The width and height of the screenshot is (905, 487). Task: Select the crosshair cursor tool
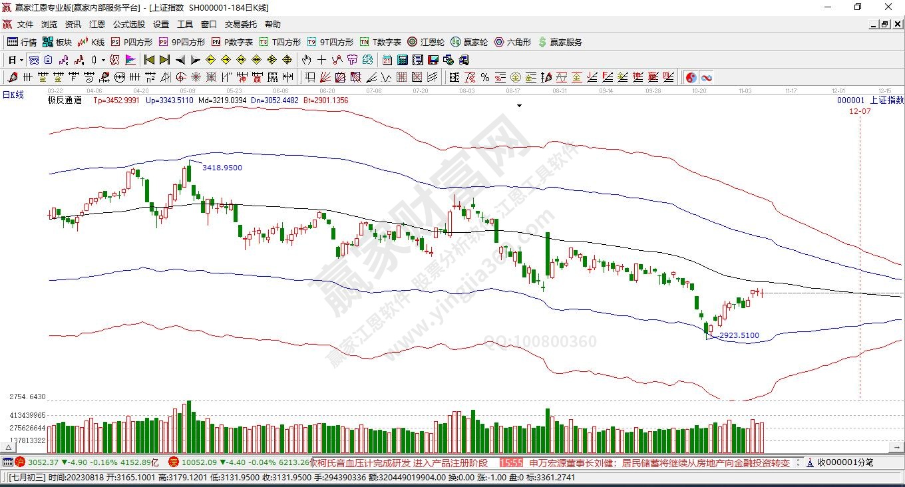click(322, 60)
